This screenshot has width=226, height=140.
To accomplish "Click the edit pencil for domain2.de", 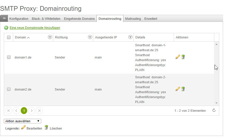I will [178, 89].
